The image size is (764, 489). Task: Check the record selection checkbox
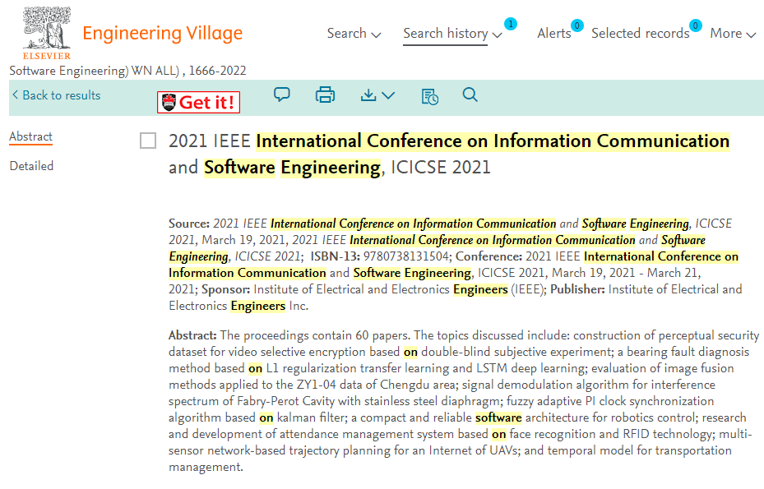click(x=148, y=141)
